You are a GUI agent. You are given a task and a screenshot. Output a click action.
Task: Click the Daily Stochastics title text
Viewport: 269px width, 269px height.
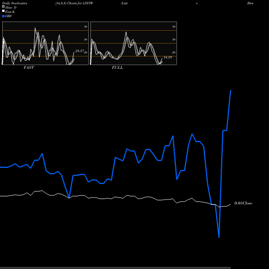click(15, 3)
